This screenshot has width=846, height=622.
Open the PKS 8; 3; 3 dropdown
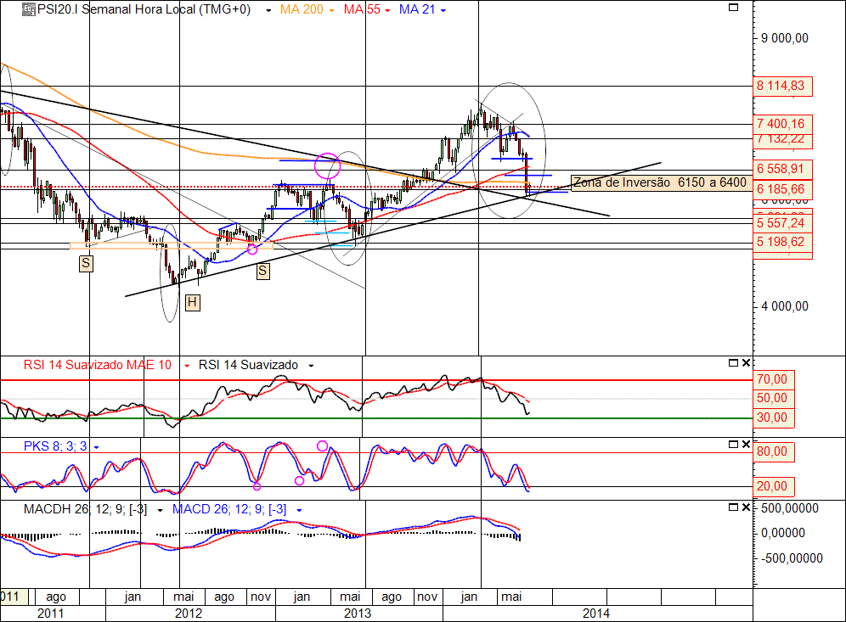point(96,447)
